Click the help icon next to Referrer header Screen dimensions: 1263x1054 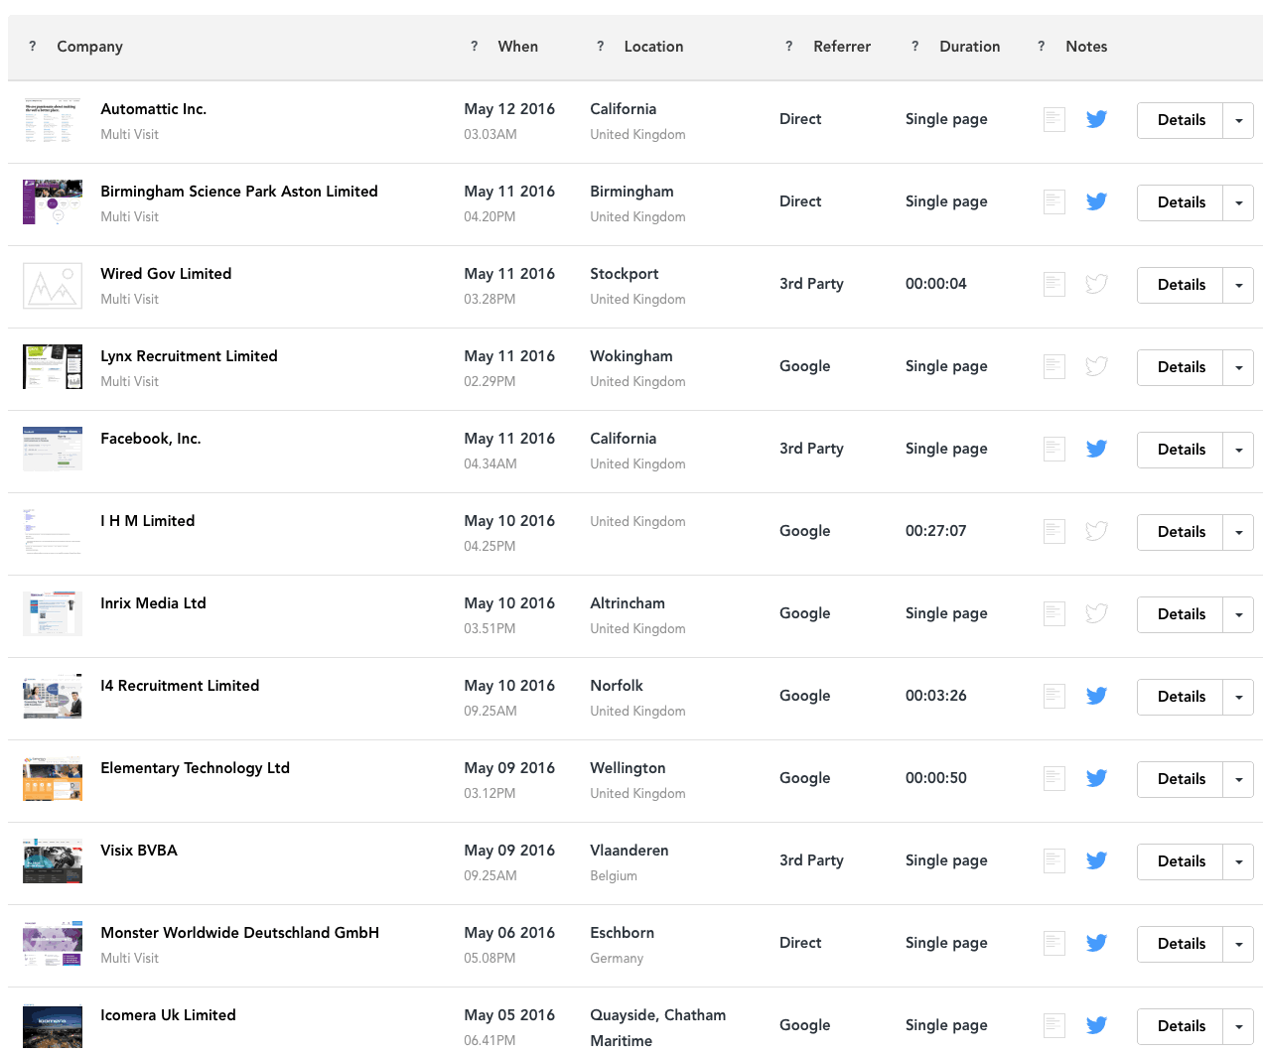click(789, 47)
